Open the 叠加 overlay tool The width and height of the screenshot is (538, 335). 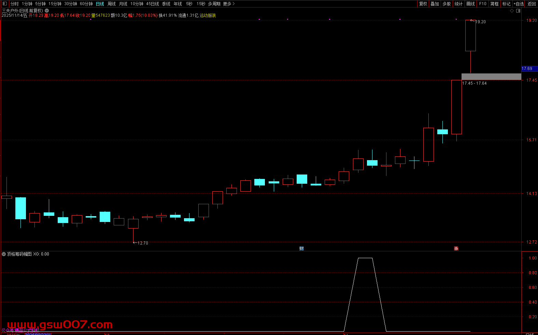[435, 4]
